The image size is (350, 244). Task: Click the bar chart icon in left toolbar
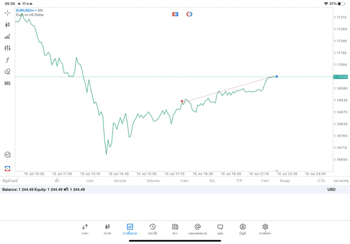point(7,37)
